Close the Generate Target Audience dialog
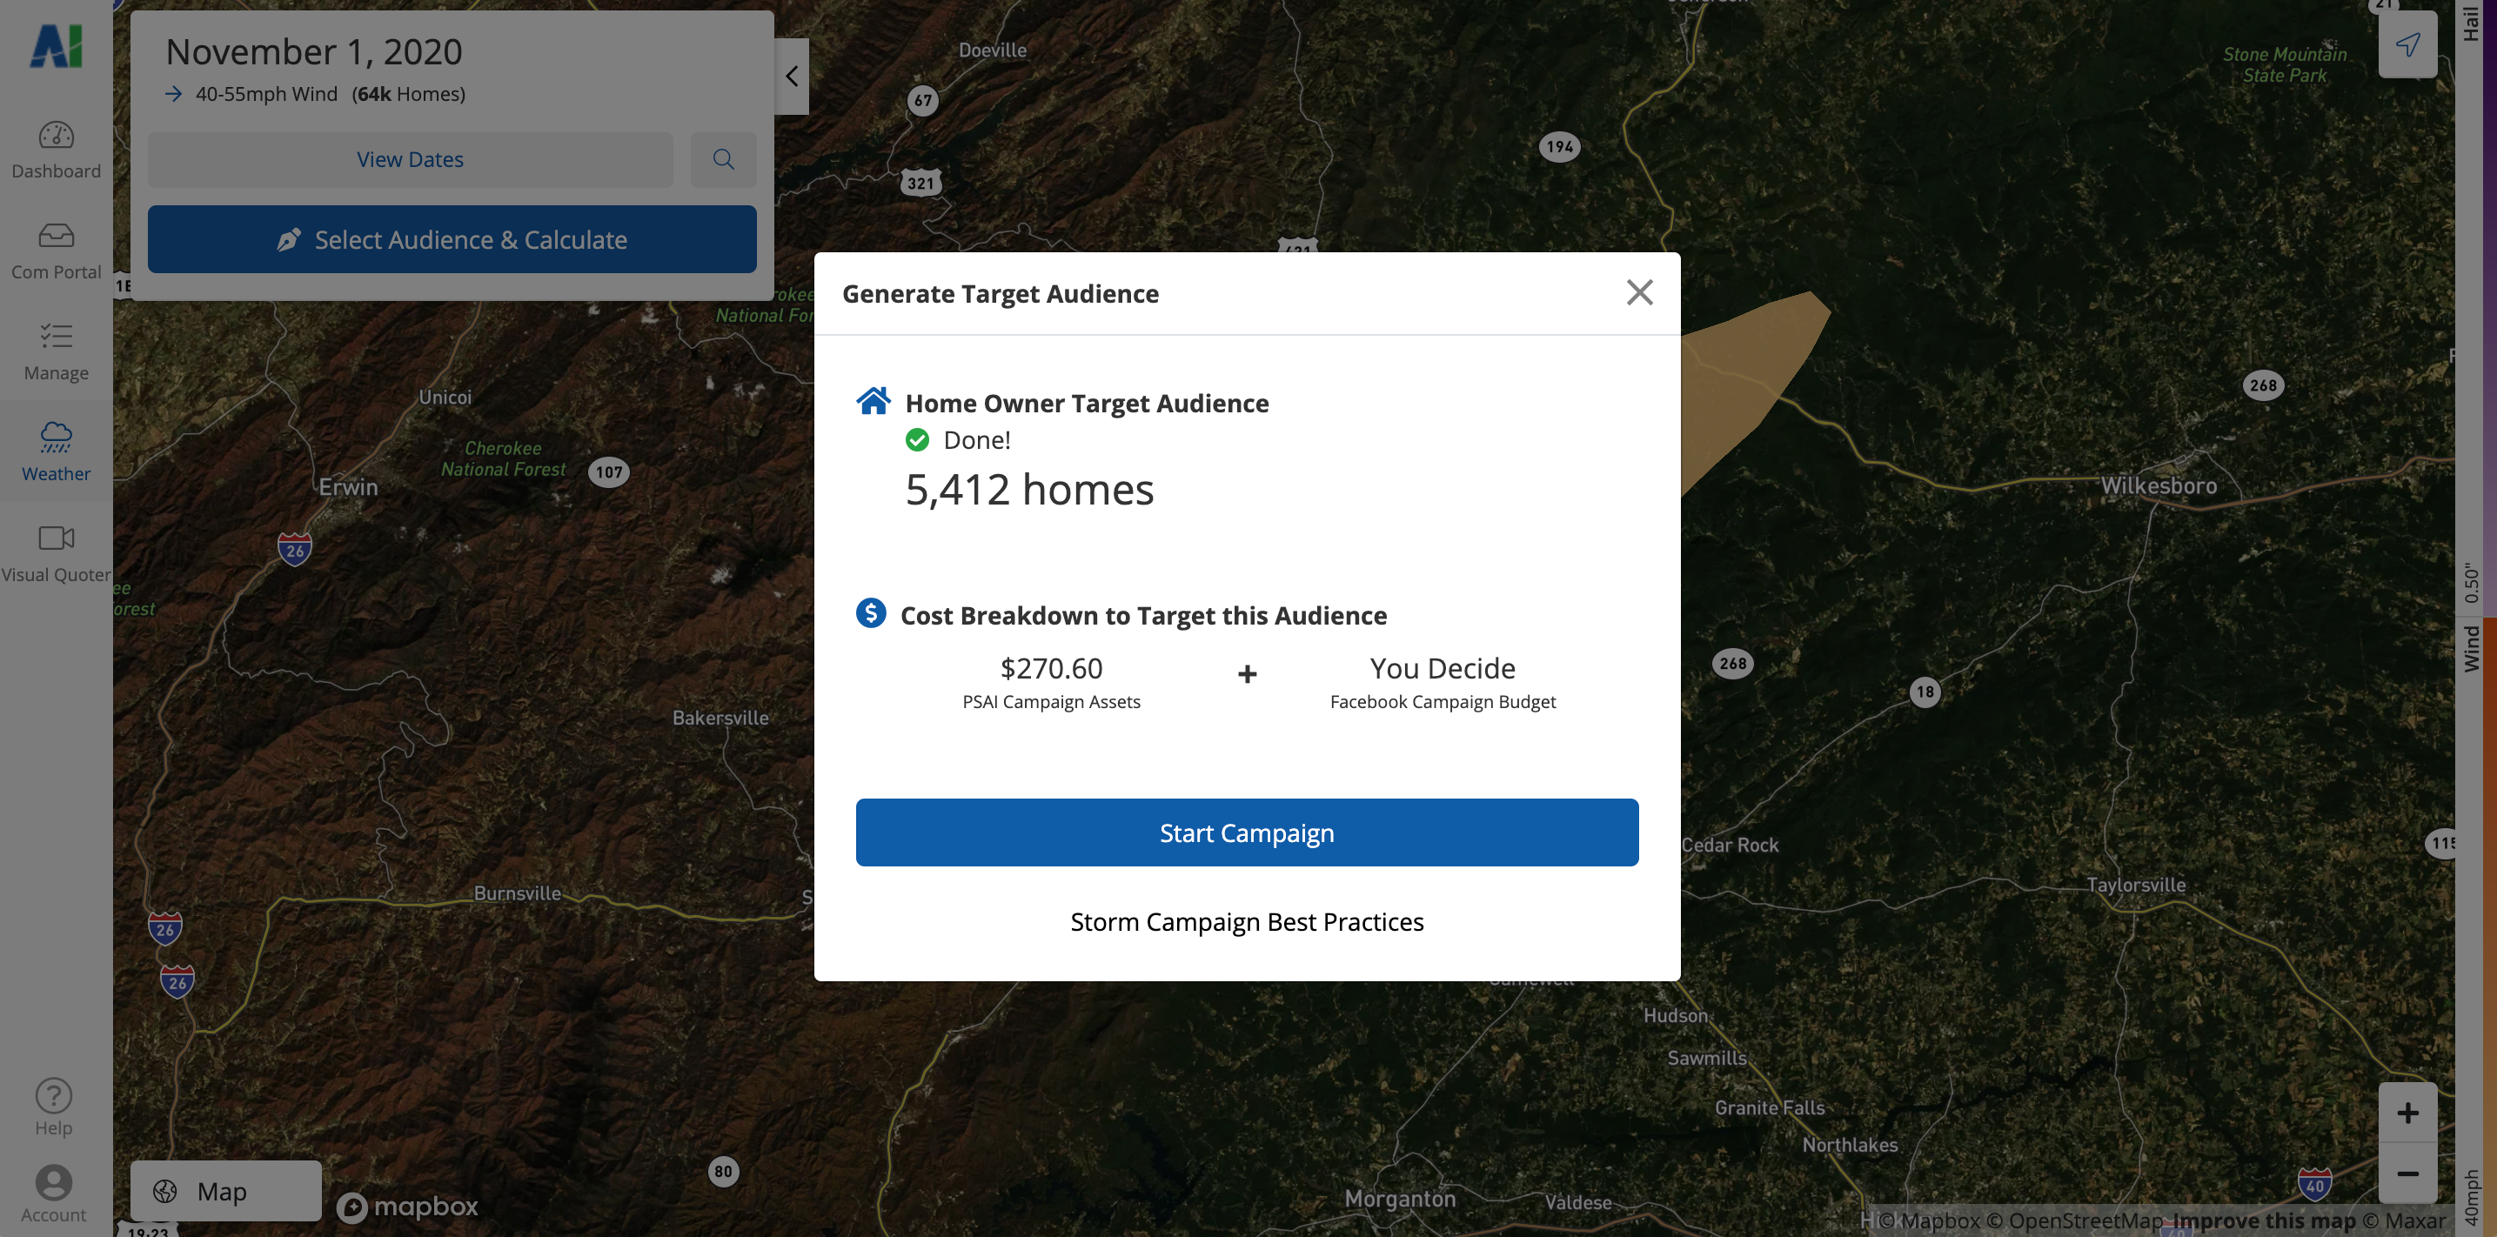 point(1638,291)
